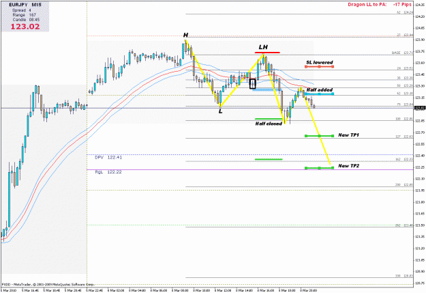The width and height of the screenshot is (426, 293).
Task: Click the Half added annotation
Action: [x=320, y=90]
